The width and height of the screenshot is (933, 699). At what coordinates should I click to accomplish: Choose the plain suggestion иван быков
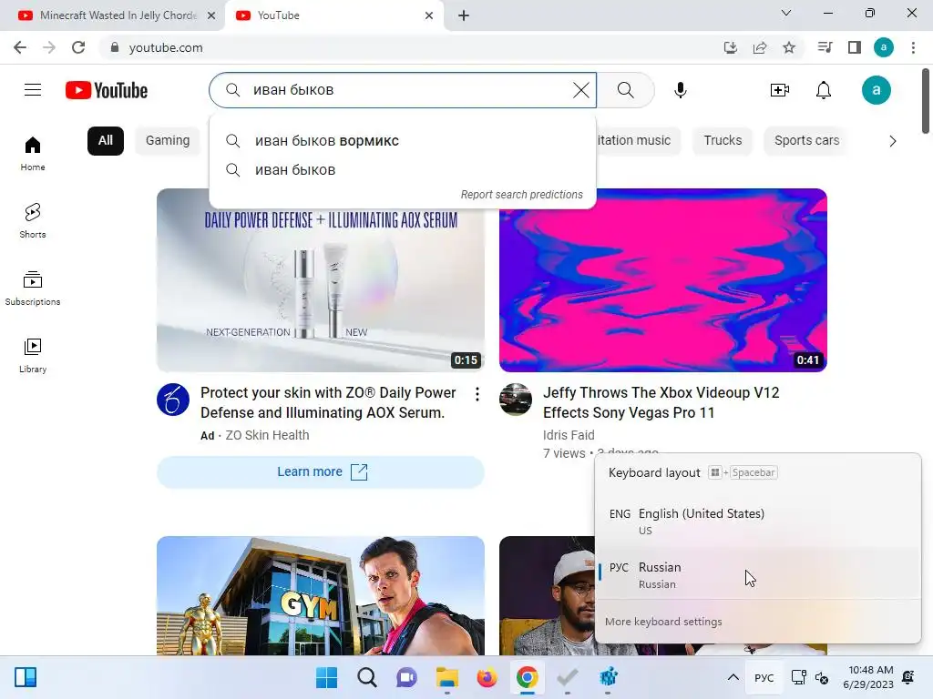click(x=403, y=170)
